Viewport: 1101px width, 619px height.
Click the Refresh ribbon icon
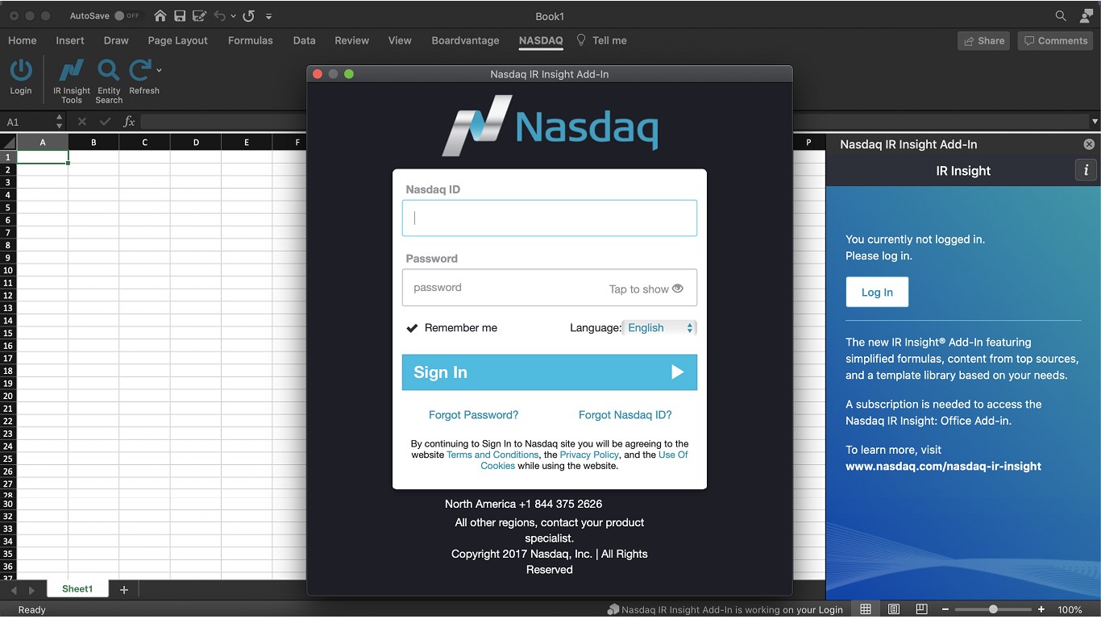(x=140, y=71)
